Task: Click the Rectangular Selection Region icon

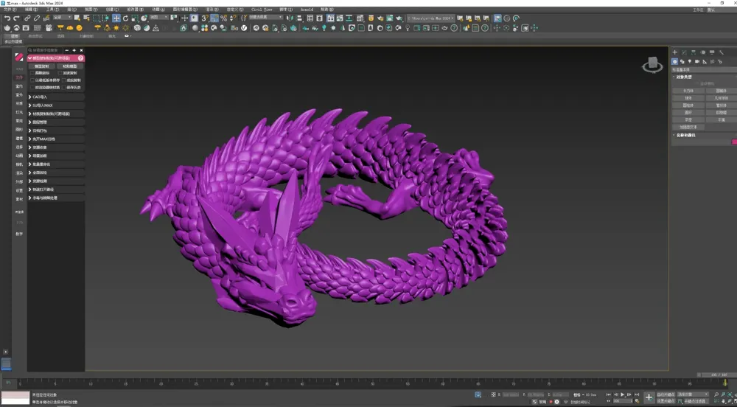Action: click(96, 18)
